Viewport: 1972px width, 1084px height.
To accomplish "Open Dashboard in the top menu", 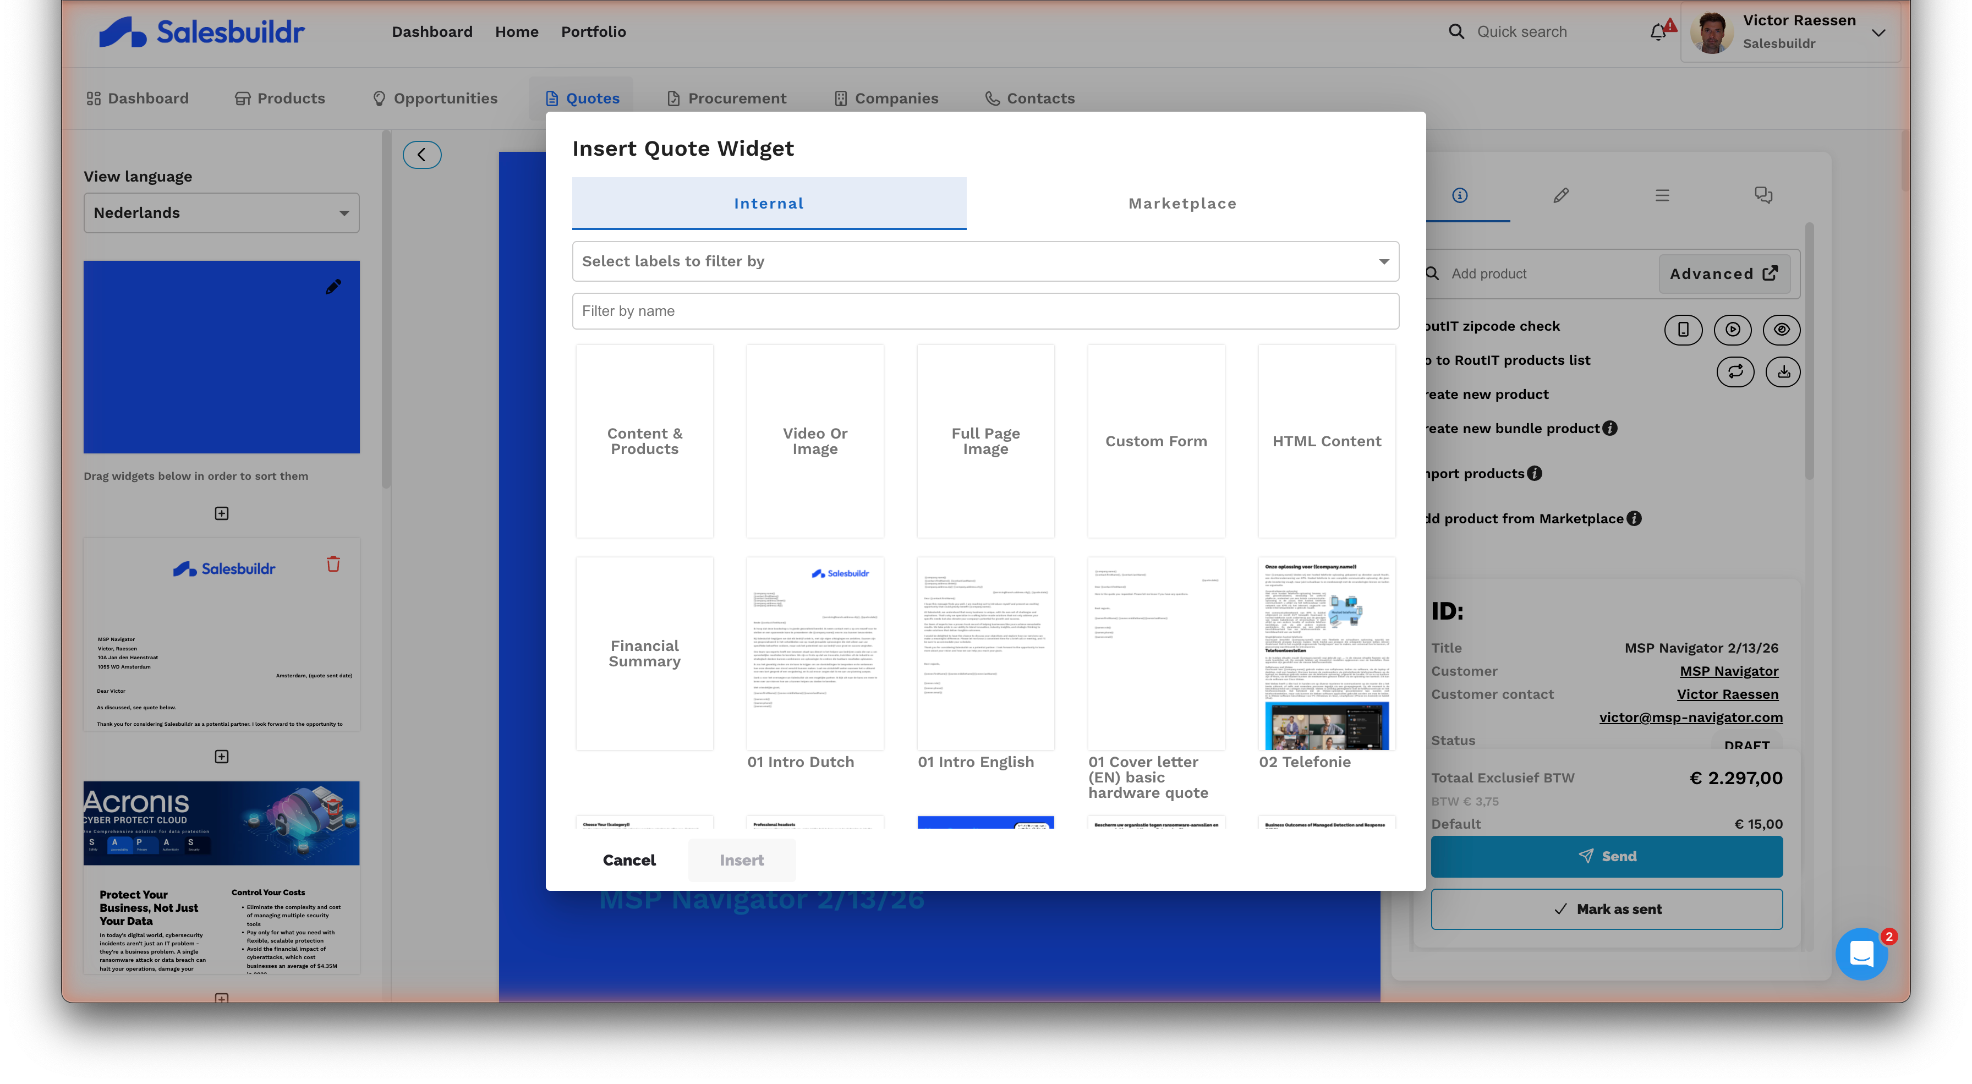I will 432,31.
